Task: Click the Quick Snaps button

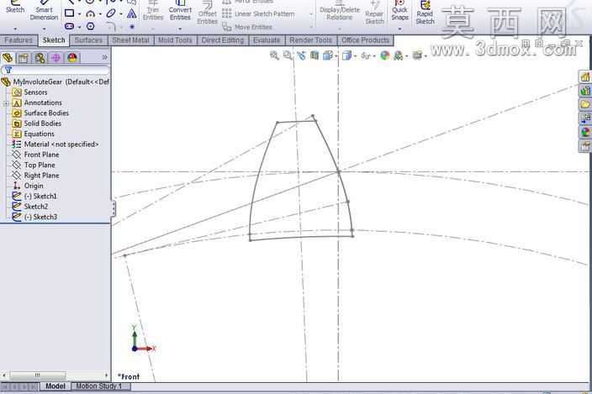Action: (x=399, y=11)
